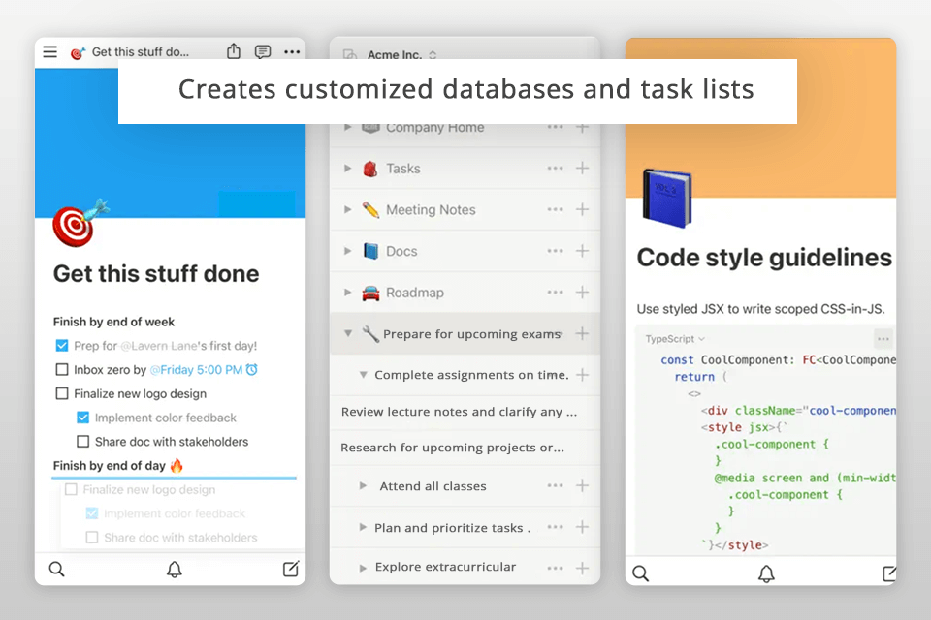Expand the Meeting Notes page tree
Viewport: 931px width, 620px height.
tap(348, 210)
